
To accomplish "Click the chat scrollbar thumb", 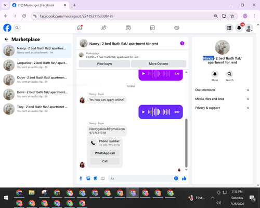I will pos(186,143).
